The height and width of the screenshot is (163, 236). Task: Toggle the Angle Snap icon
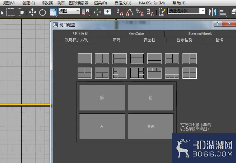pos(130,12)
